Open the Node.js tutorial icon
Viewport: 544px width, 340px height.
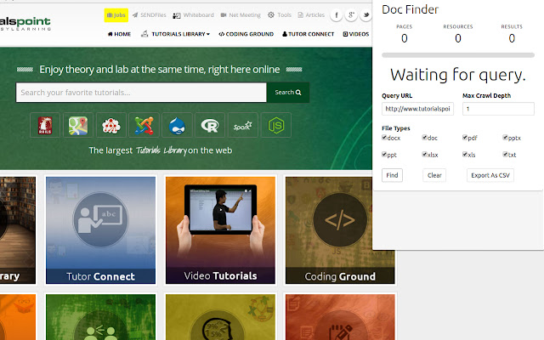(x=275, y=125)
